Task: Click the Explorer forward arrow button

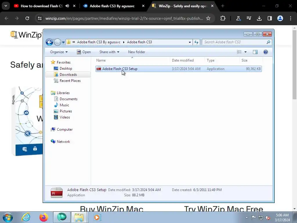Action: point(57,42)
